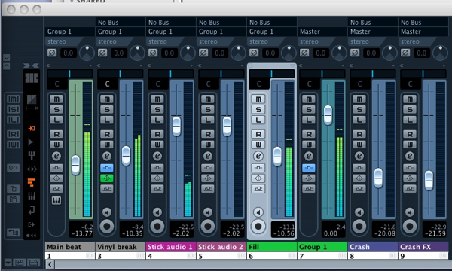Image resolution: width=452 pixels, height=271 pixels.
Task: Select the Stick audio 2 channel name
Action: point(221,247)
